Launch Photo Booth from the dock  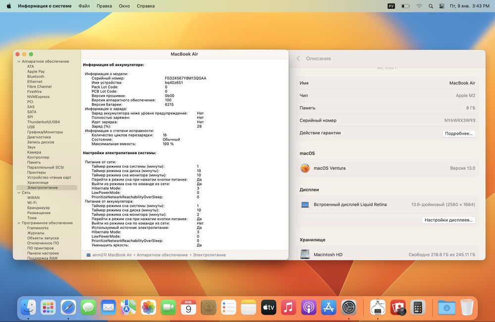(398, 307)
